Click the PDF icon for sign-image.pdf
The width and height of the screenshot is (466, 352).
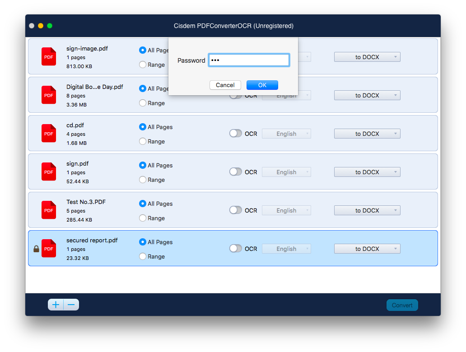click(x=48, y=56)
